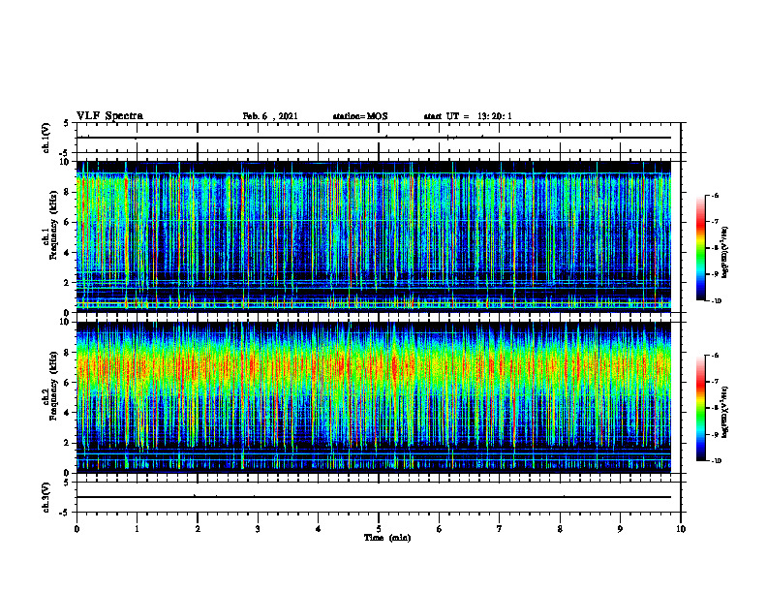Click the ch.1 colorbar log(PSD) label

[x=725, y=253]
